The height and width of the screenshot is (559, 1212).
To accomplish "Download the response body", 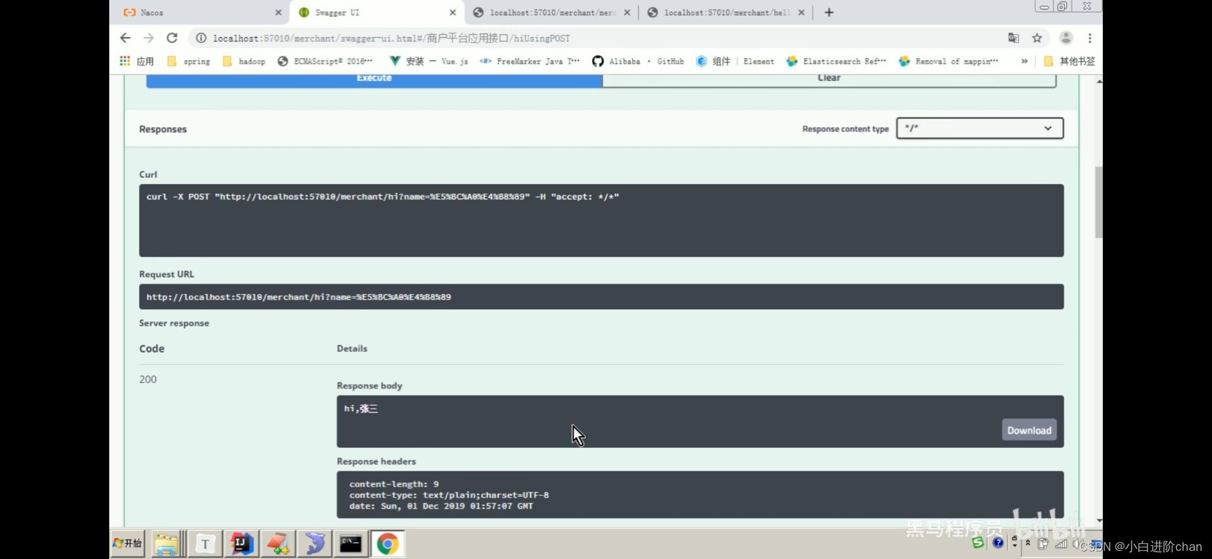I will [1029, 430].
